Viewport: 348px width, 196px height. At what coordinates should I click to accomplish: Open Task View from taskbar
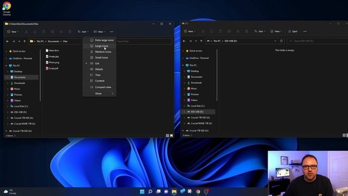point(158,192)
